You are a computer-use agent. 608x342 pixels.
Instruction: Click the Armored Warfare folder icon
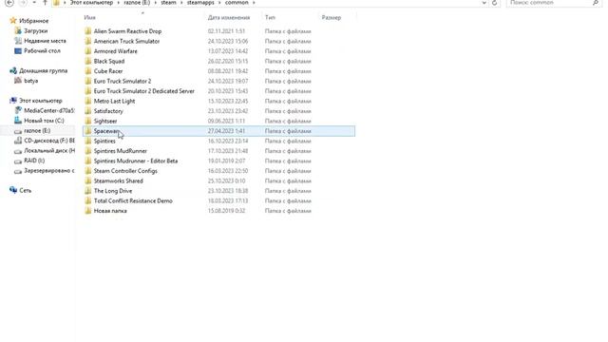pyautogui.click(x=88, y=51)
